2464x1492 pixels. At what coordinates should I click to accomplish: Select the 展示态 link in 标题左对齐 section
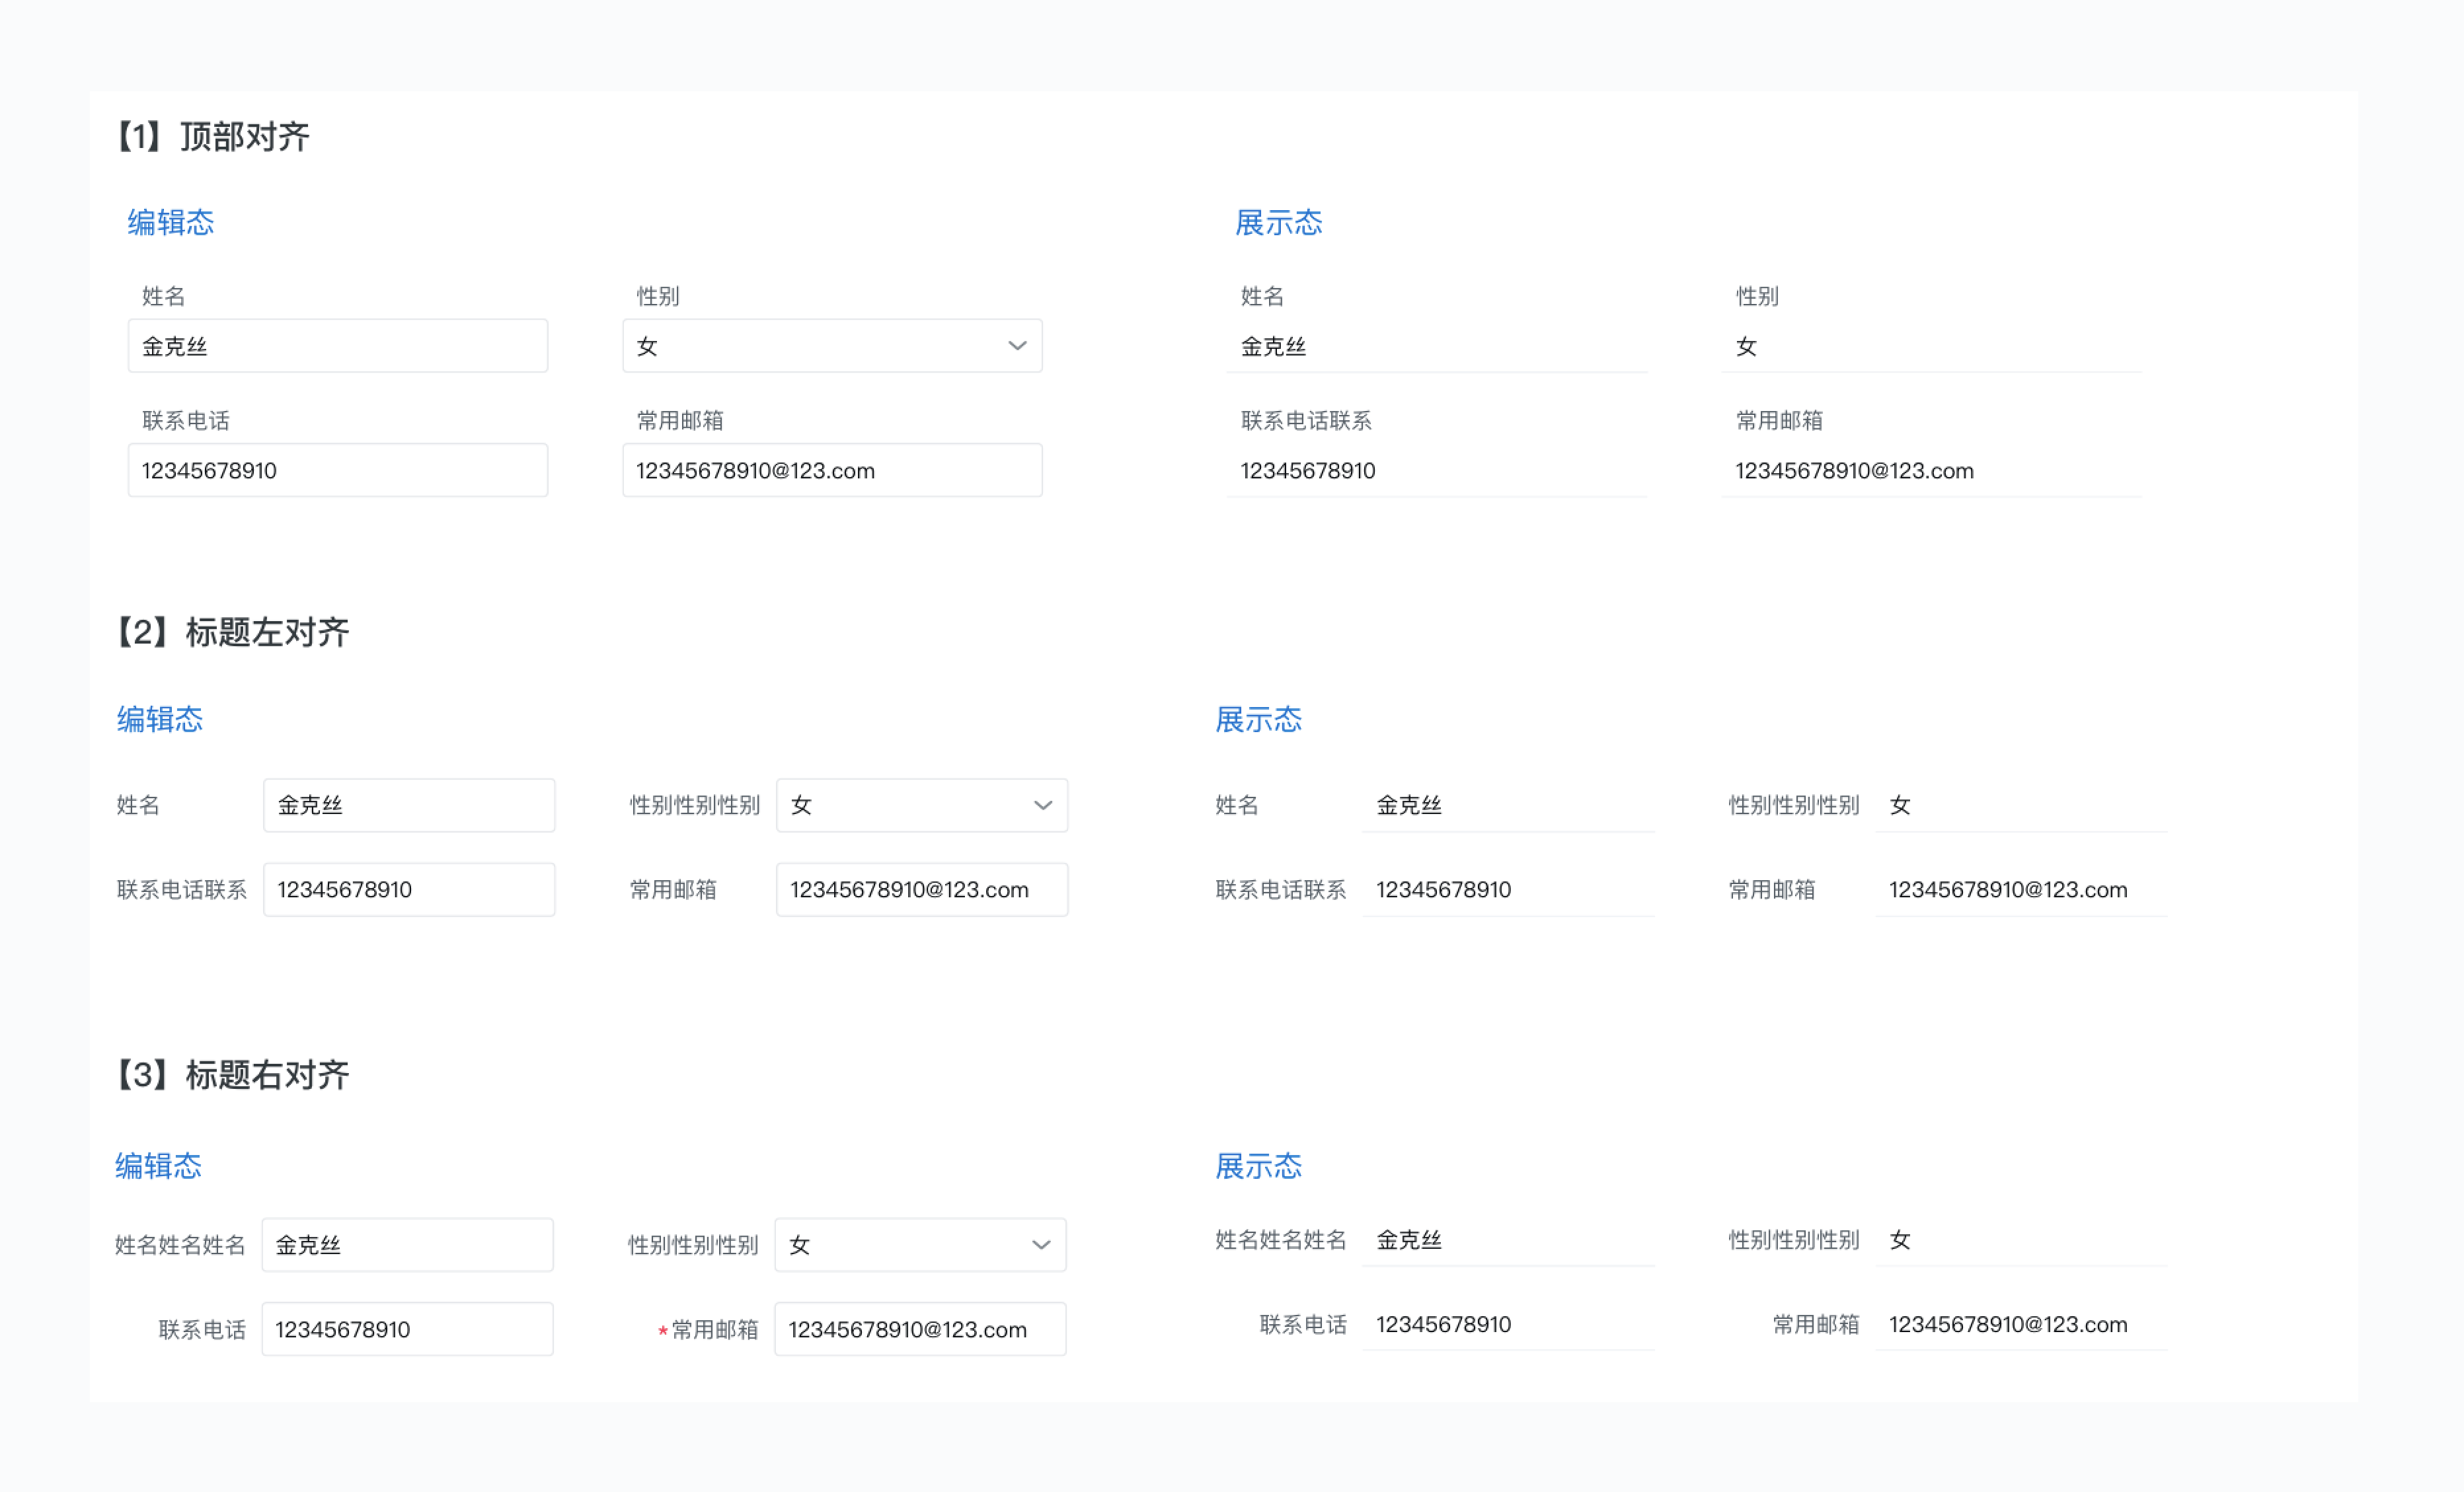[1258, 719]
